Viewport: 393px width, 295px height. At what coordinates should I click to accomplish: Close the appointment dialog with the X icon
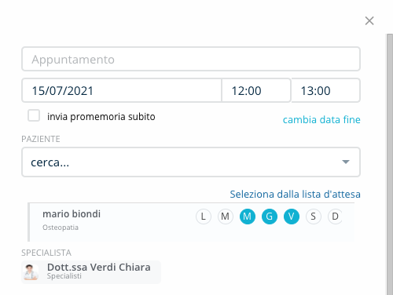[x=369, y=20]
